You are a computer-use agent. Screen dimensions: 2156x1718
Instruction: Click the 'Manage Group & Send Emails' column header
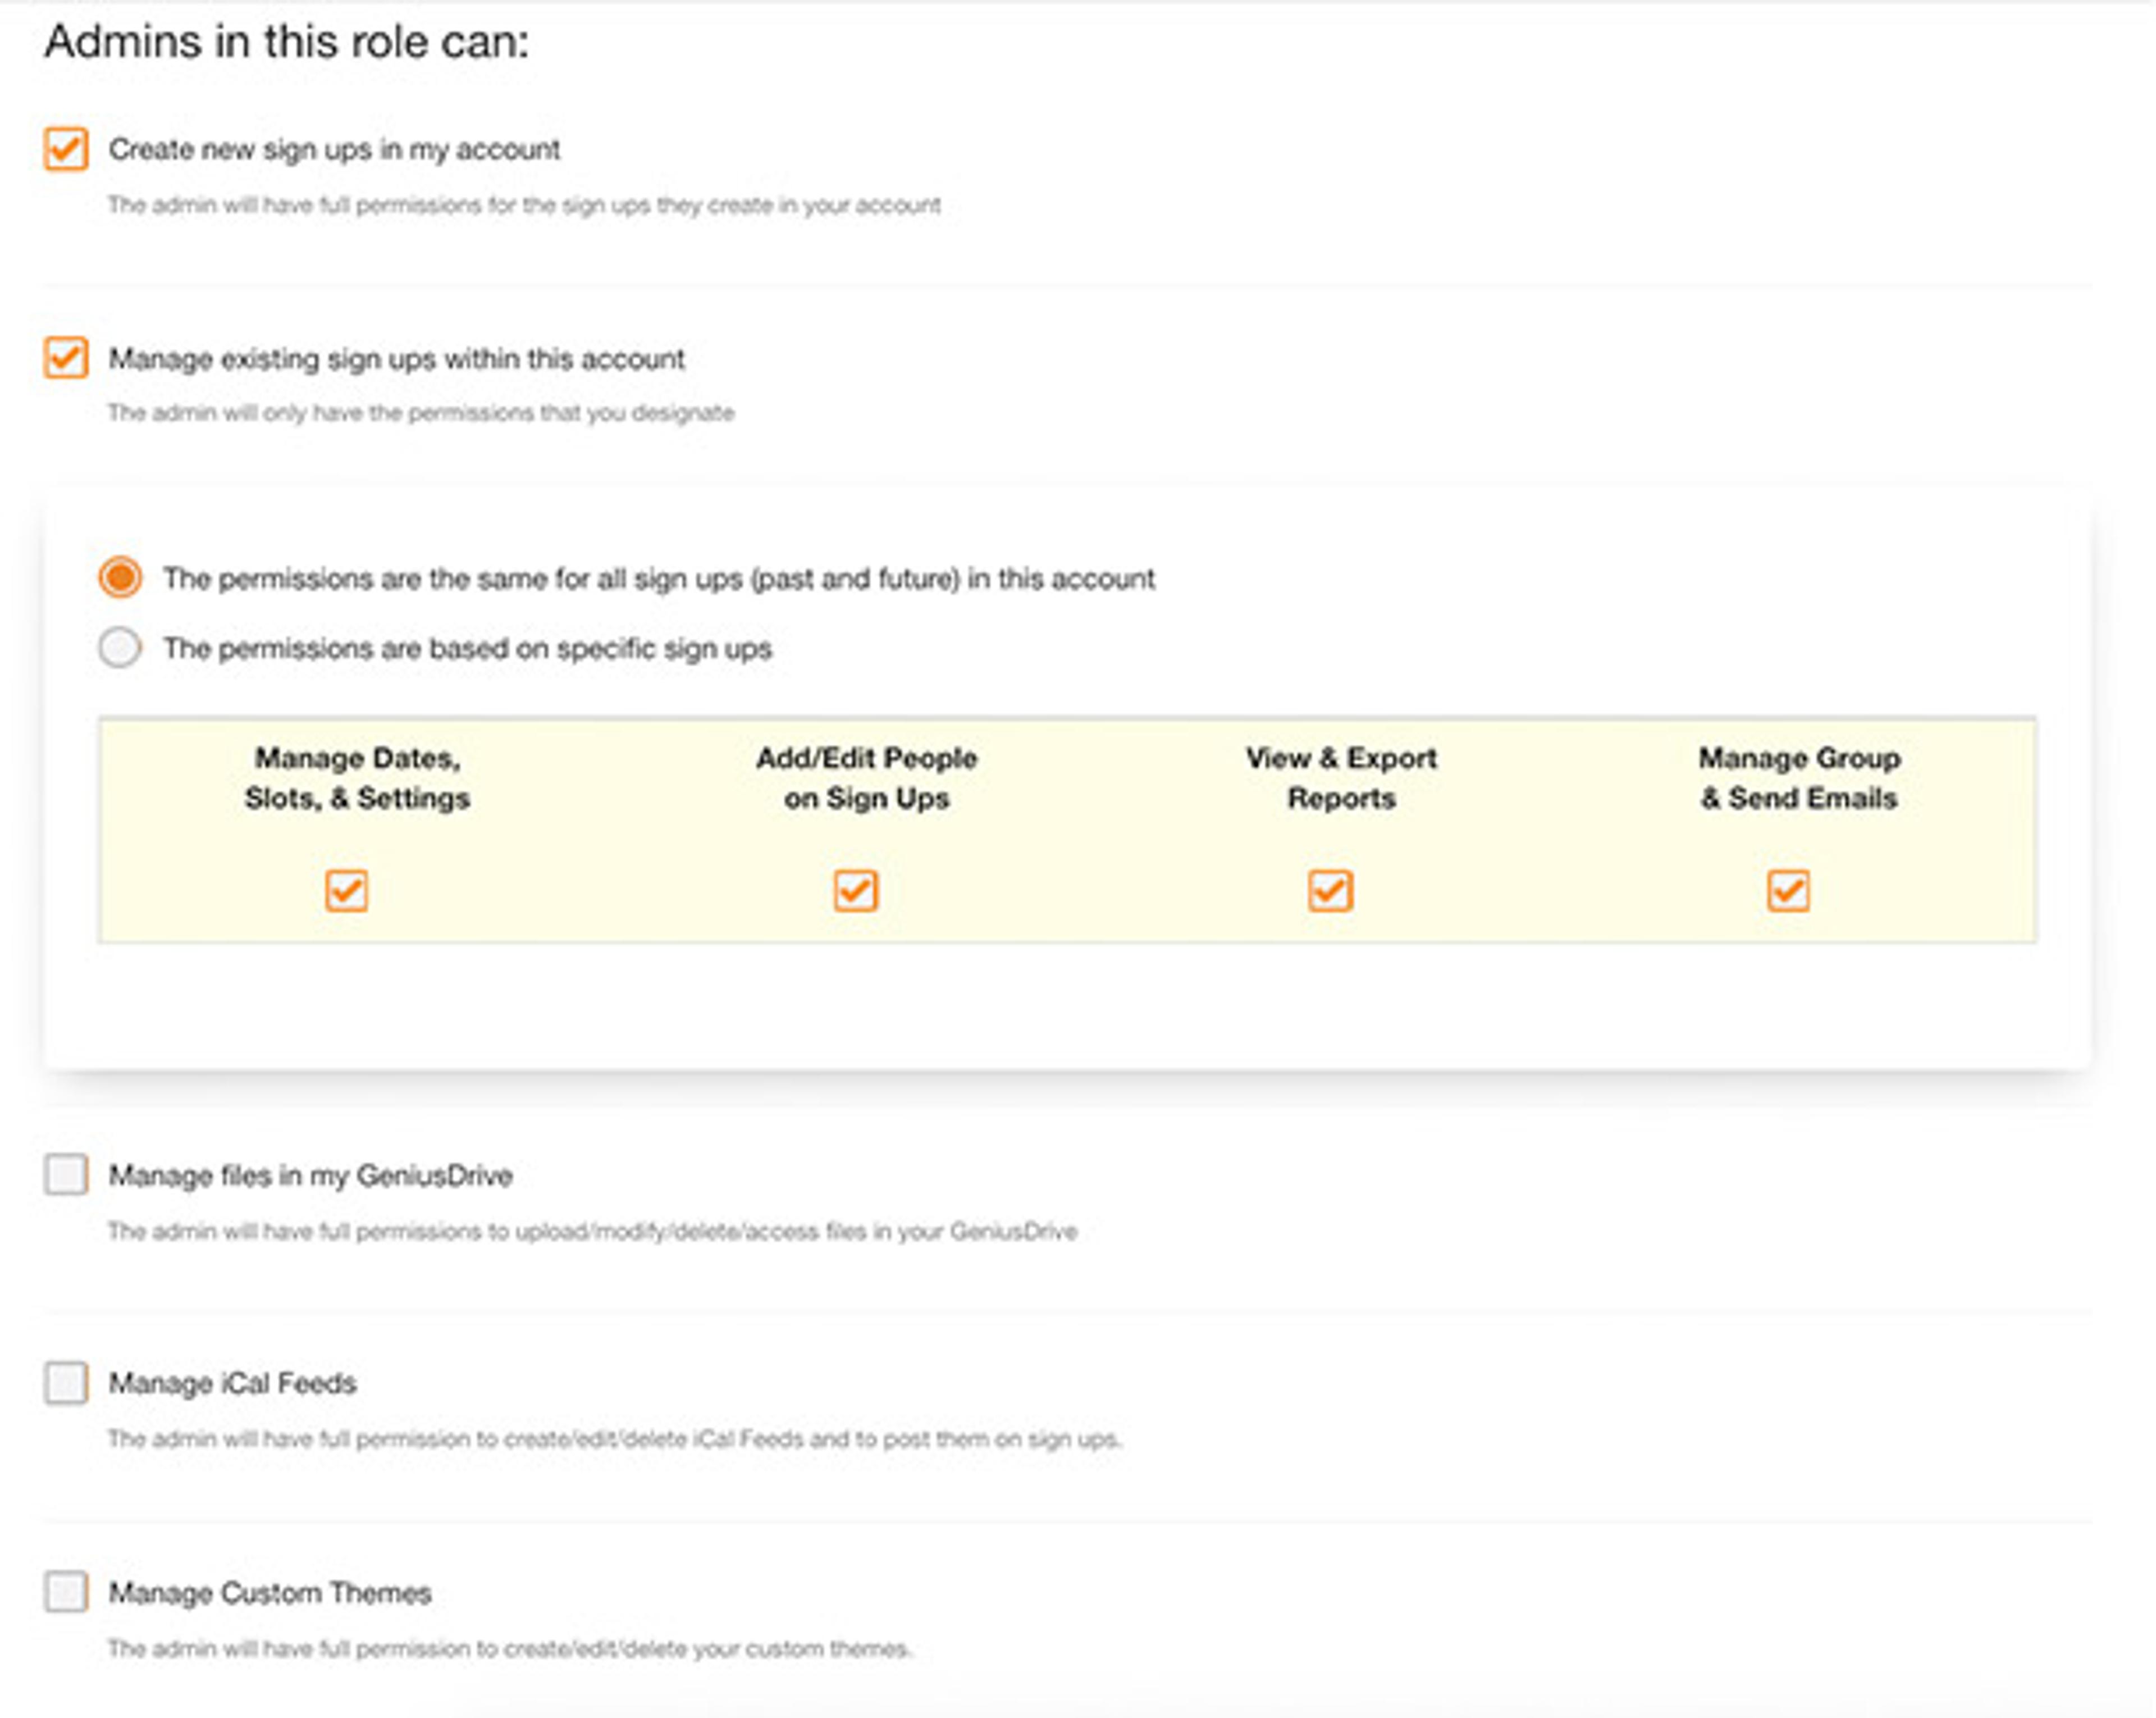[x=1799, y=778]
